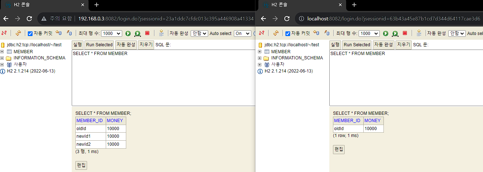Click the green Run icon in left console
483x172 pixels.
[x=128, y=33]
